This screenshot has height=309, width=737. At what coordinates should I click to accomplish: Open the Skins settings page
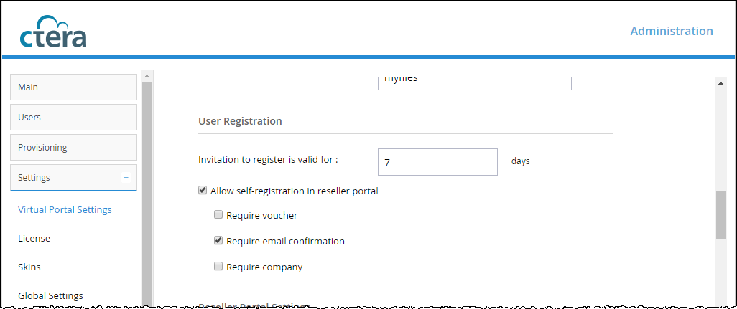29,267
